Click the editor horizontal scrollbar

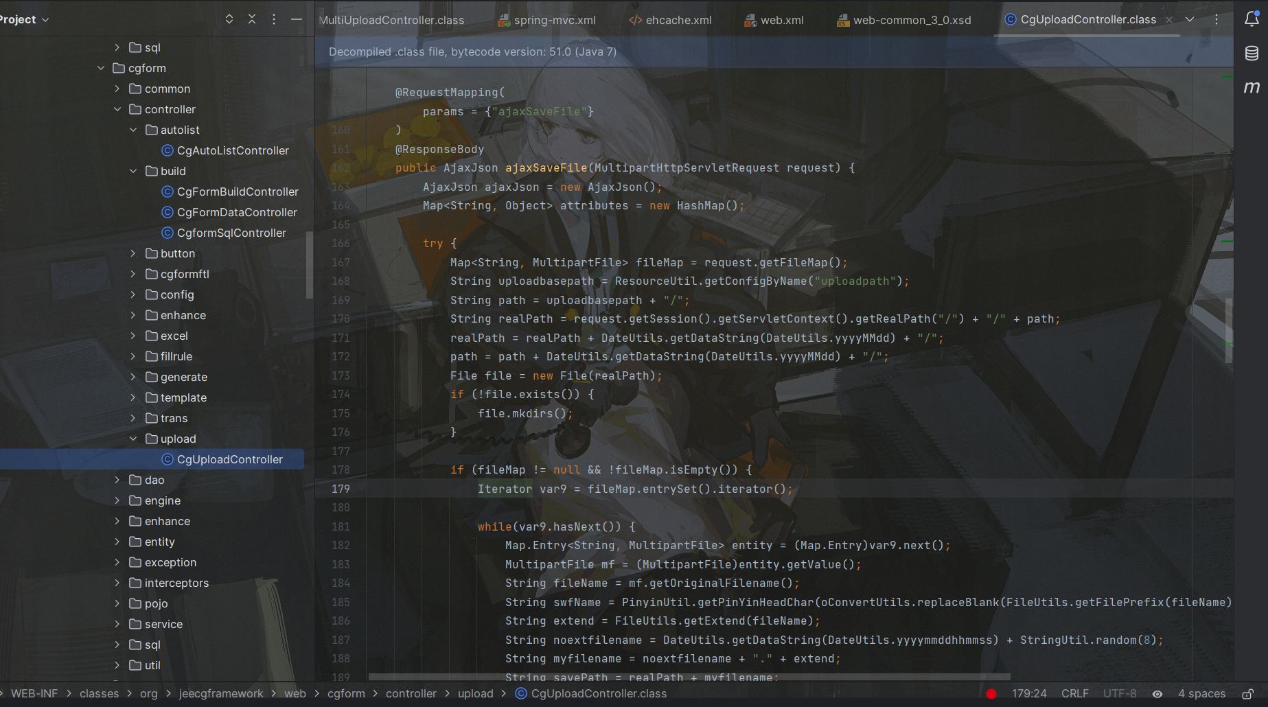point(689,677)
